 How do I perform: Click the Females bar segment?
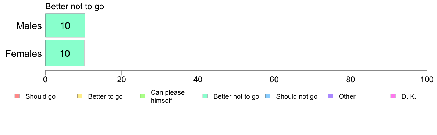pyautogui.click(x=65, y=53)
